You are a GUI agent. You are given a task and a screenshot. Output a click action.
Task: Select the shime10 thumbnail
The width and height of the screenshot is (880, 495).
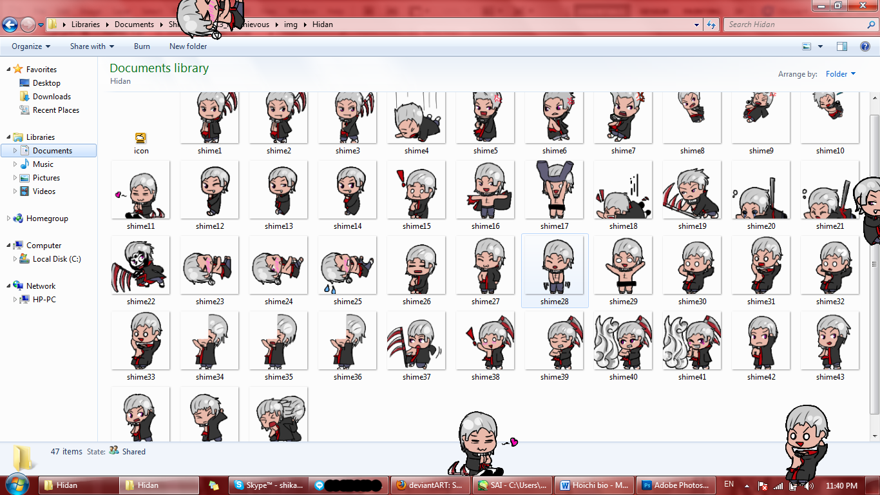830,117
